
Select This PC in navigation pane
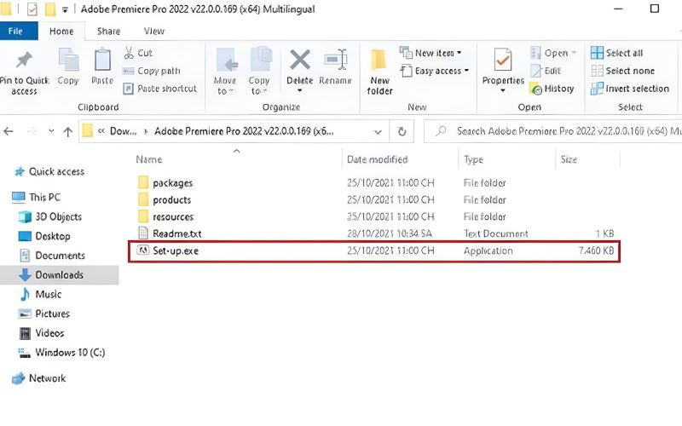point(36,198)
